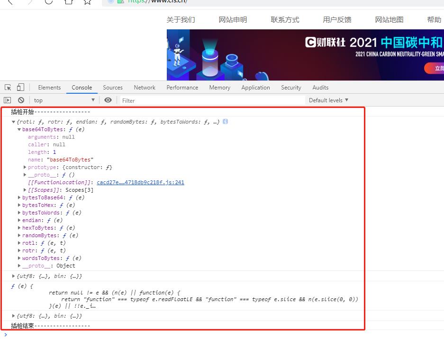
Task: Open the Application tab
Action: point(255,88)
